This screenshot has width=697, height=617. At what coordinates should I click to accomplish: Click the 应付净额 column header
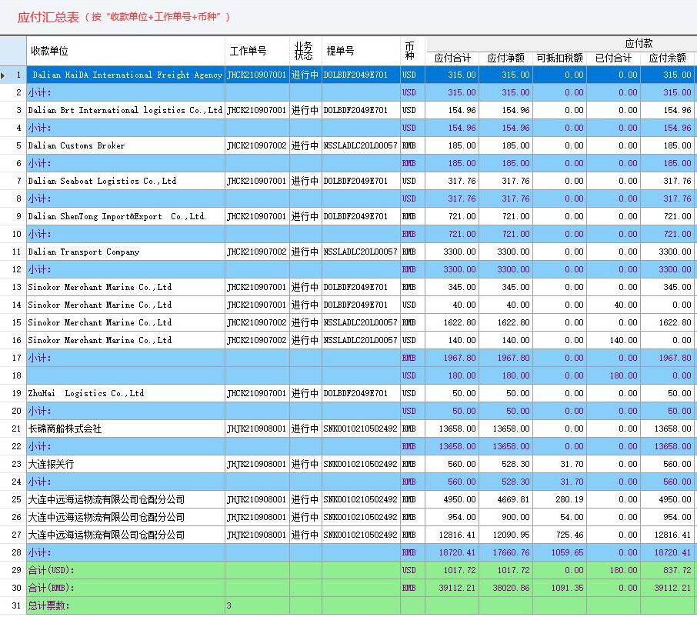[x=505, y=58]
